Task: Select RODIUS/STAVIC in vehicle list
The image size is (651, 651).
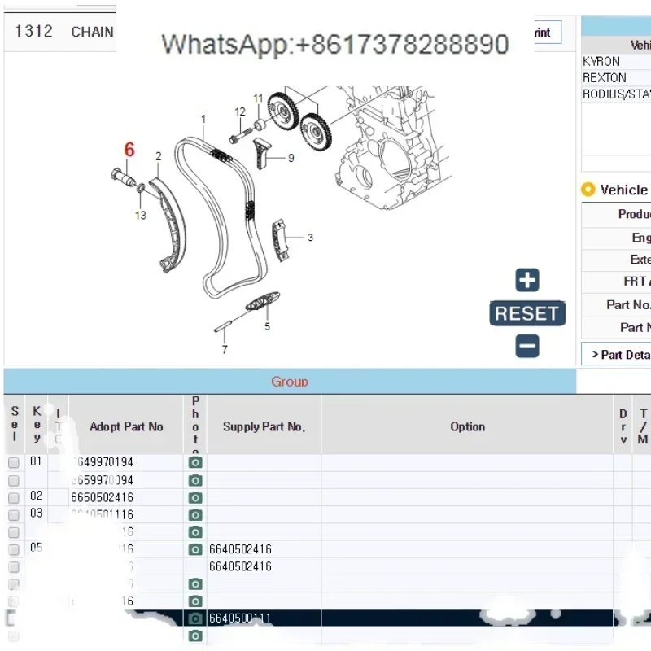Action: point(616,94)
